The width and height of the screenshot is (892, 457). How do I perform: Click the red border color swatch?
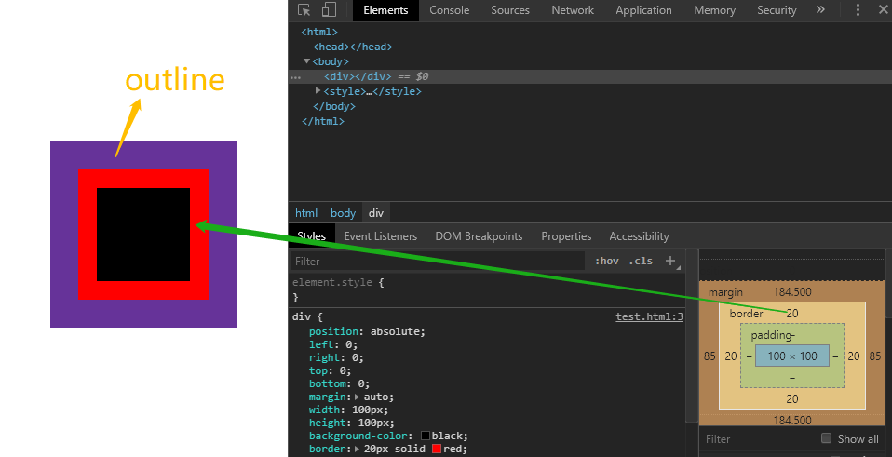437,449
